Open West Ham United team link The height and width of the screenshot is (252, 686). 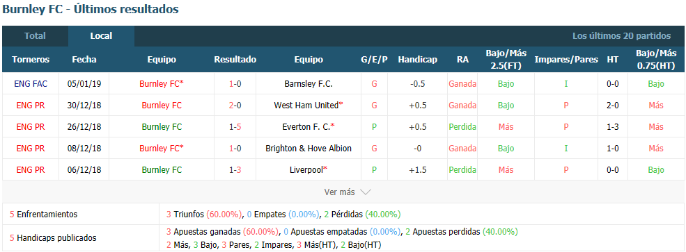(309, 105)
